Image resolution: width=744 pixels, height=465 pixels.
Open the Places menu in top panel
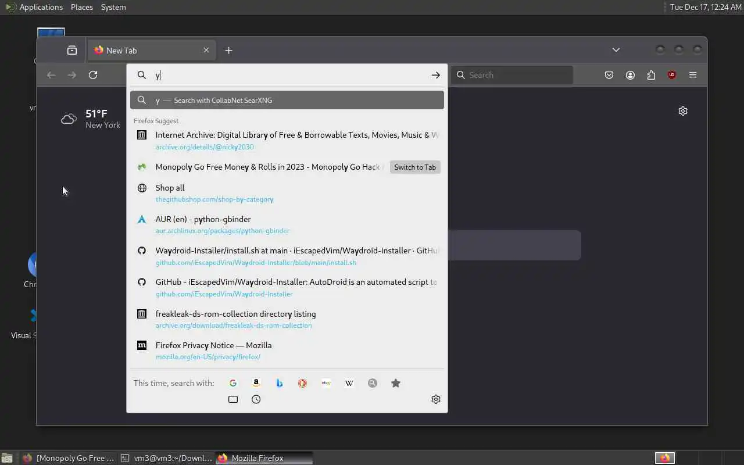[x=82, y=7]
